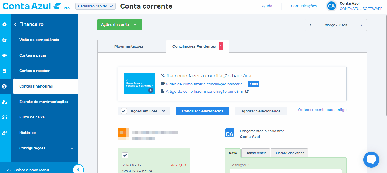Open the inventory boxes sidebar icon

pyautogui.click(x=4, y=102)
